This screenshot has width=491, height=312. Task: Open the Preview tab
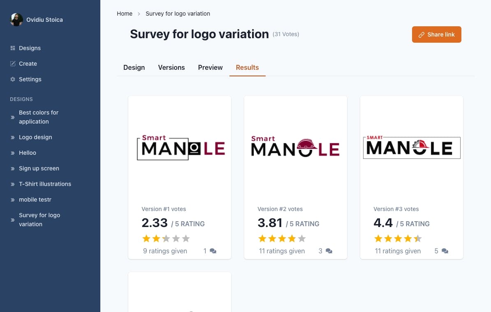[x=210, y=67]
